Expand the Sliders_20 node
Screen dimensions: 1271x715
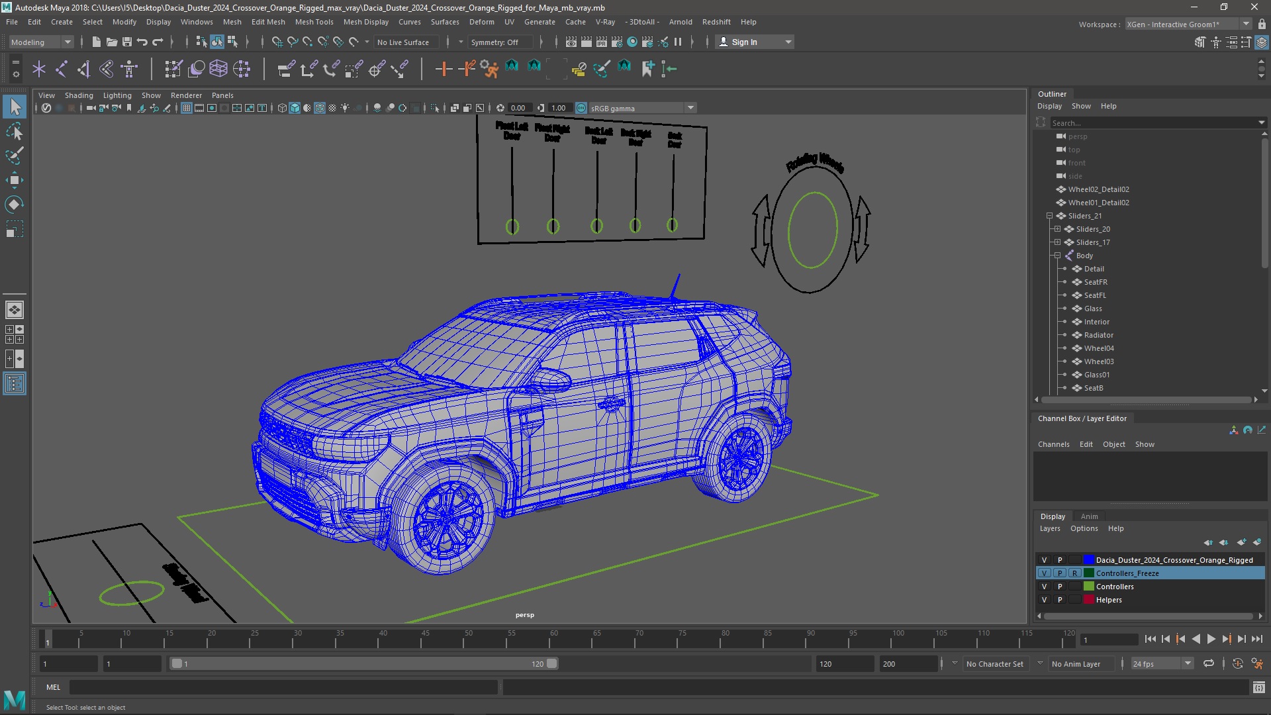pyautogui.click(x=1057, y=228)
